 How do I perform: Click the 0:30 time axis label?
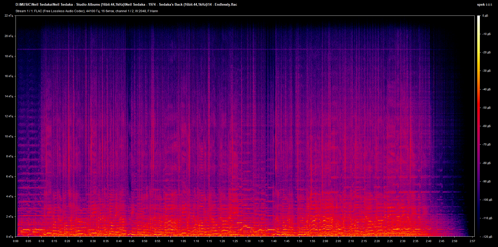pos(93,241)
